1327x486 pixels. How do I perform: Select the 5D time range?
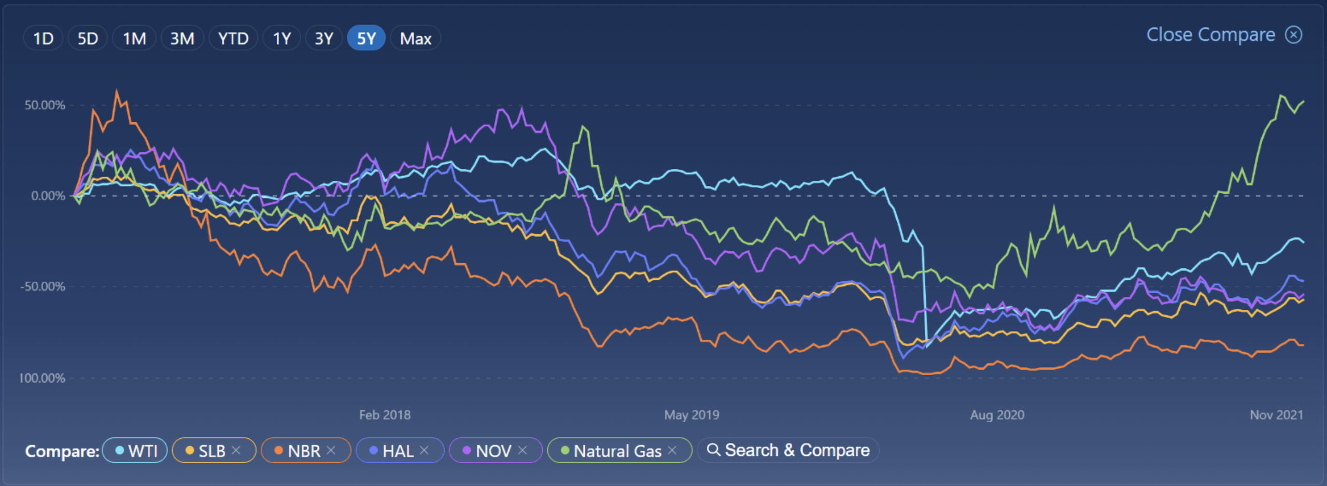[x=88, y=38]
